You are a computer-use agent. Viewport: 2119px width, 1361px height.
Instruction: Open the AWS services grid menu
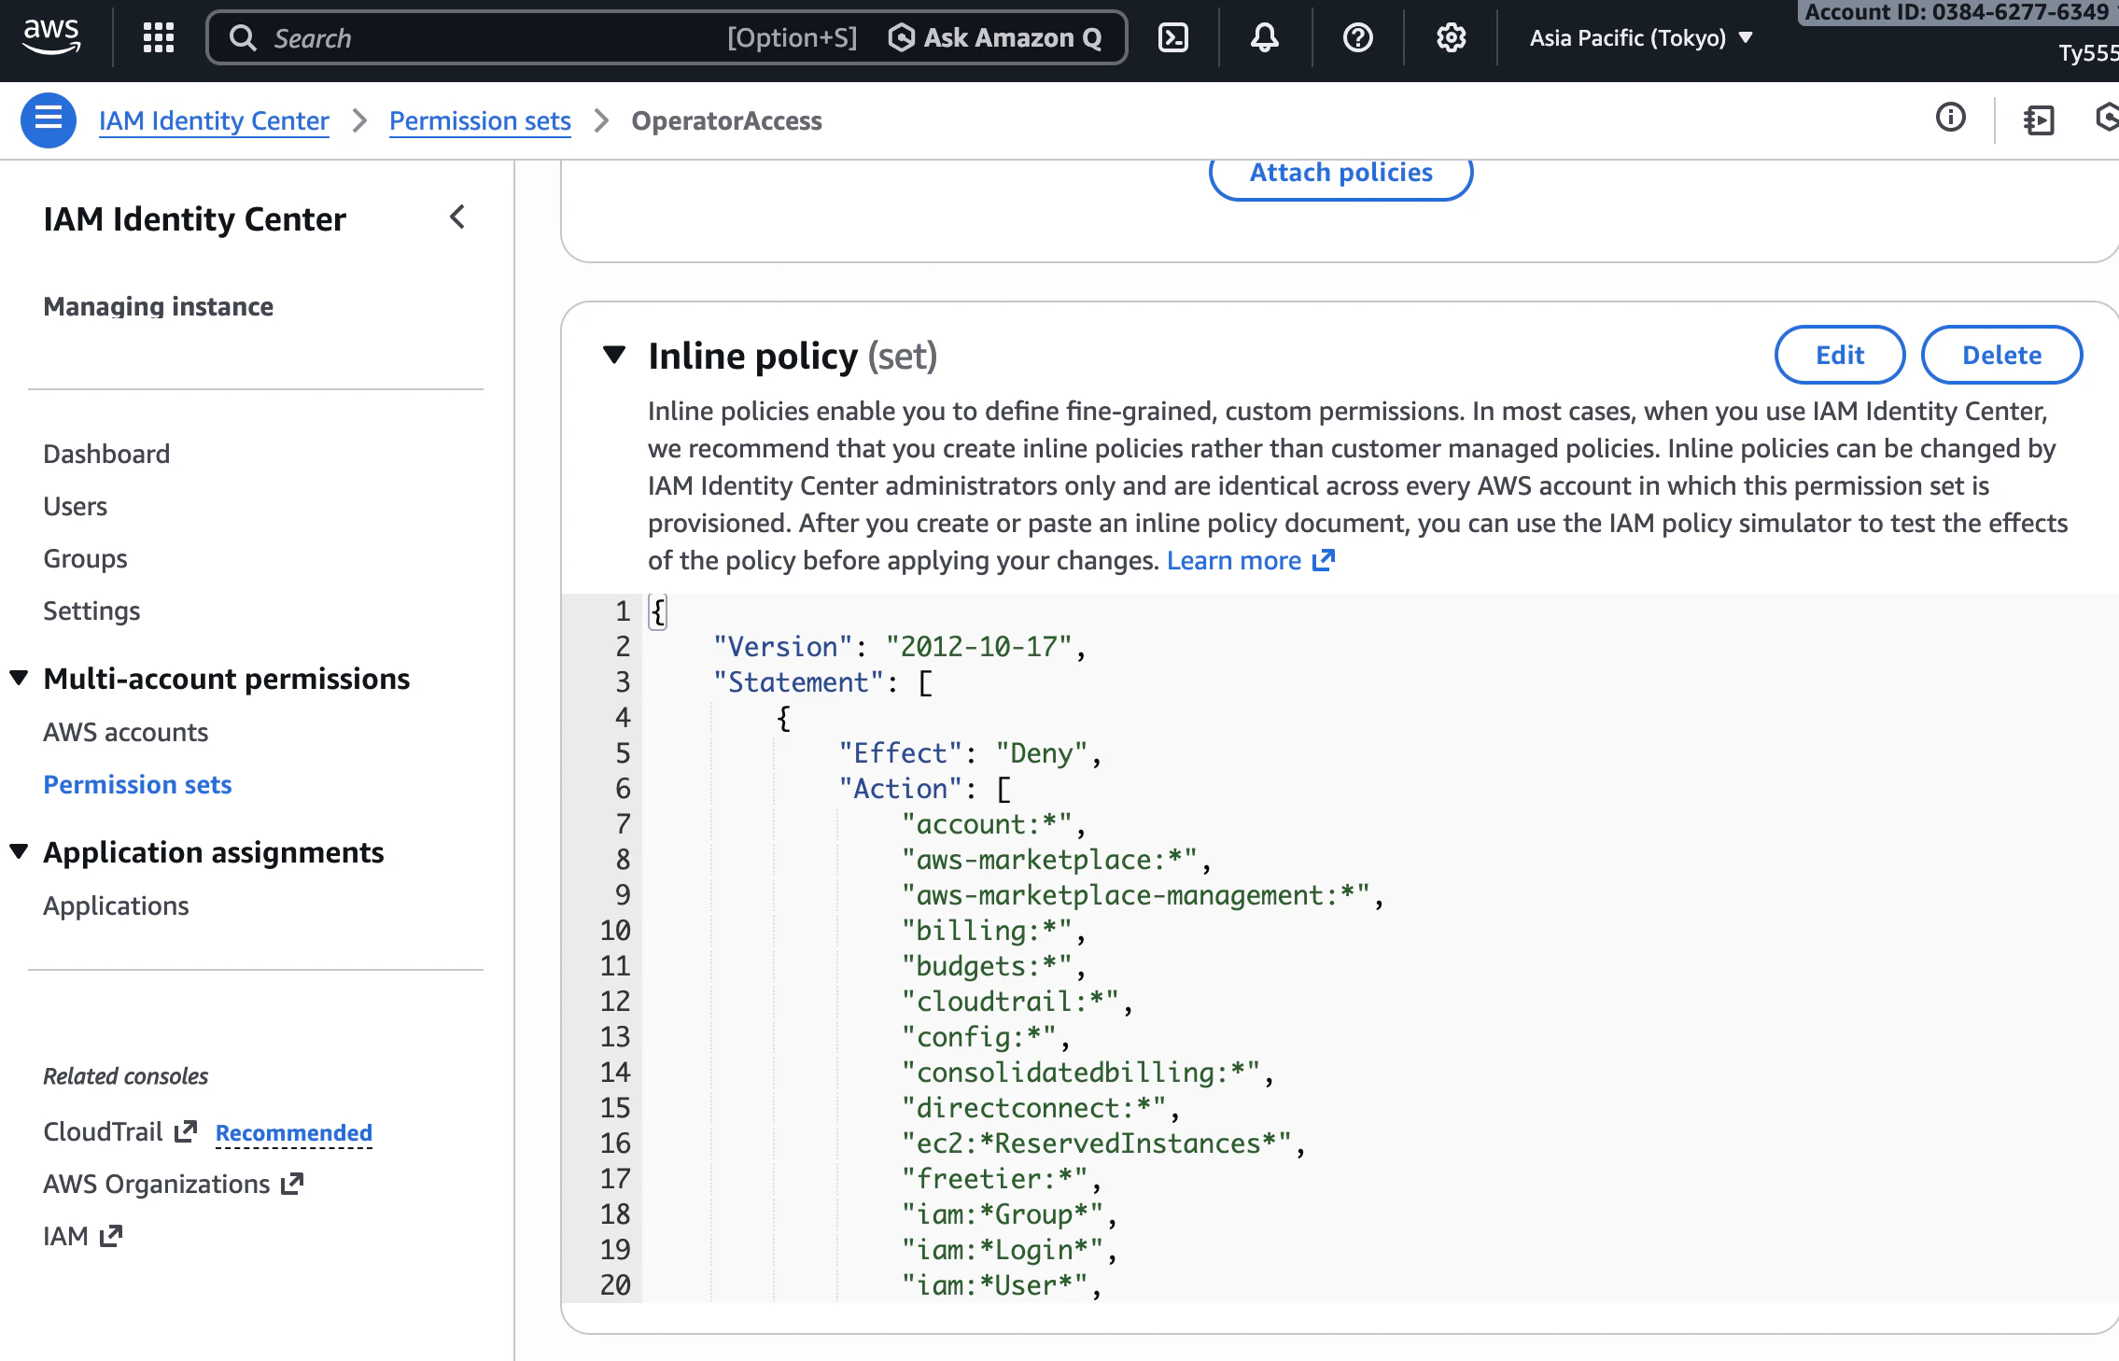click(159, 37)
